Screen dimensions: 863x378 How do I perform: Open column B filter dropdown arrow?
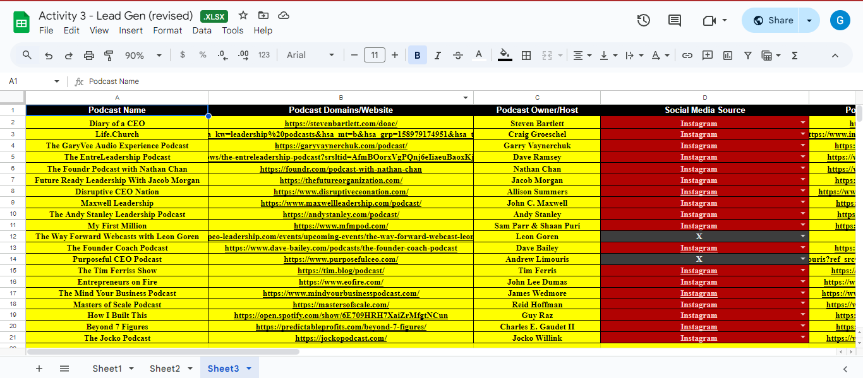click(x=466, y=98)
